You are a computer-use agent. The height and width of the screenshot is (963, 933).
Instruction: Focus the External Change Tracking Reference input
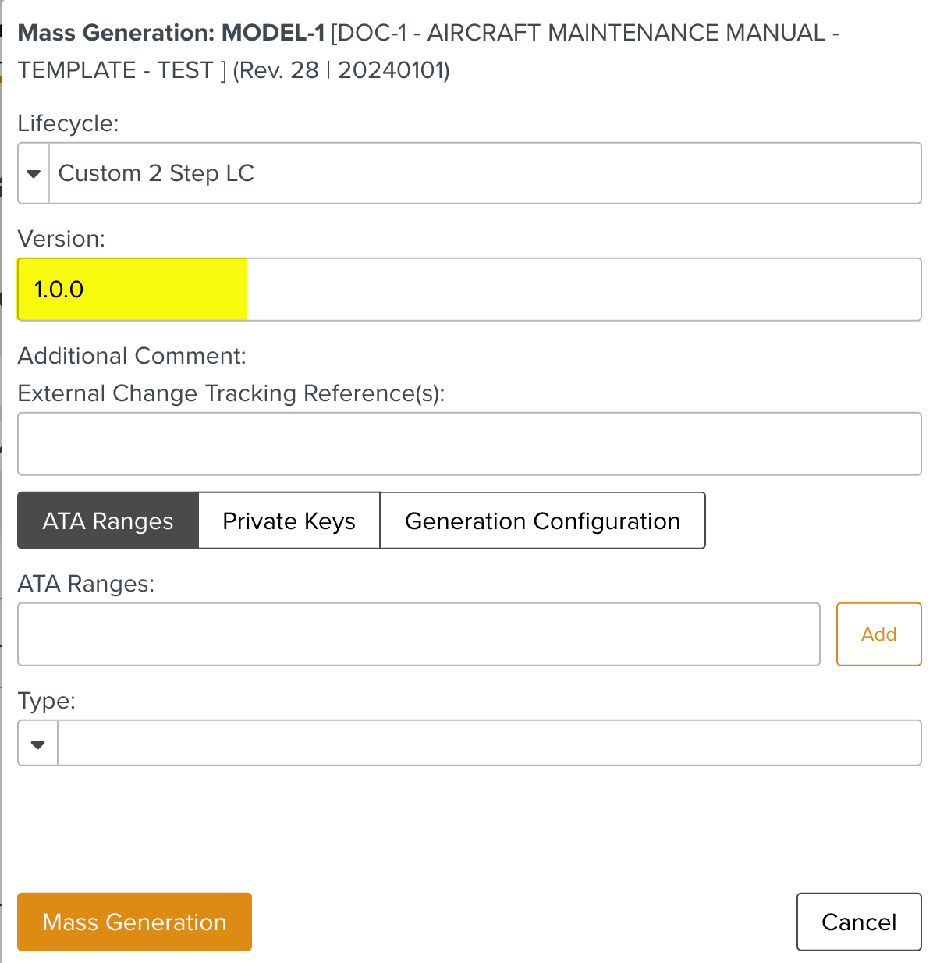point(469,444)
